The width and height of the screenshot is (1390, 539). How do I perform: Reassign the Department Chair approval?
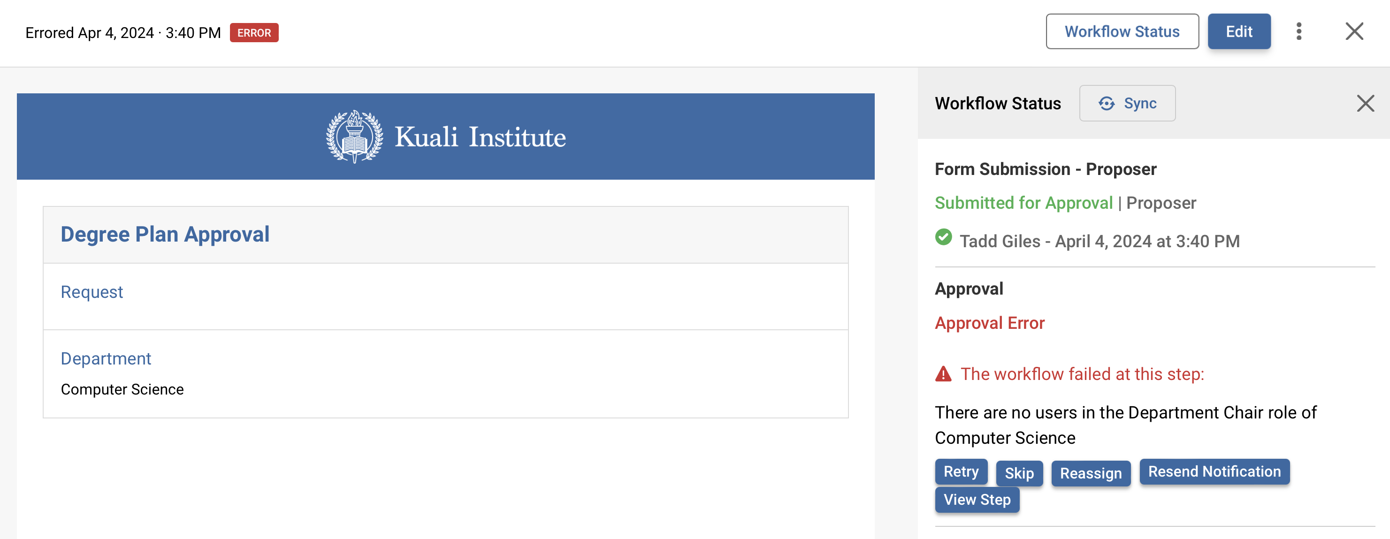1091,473
